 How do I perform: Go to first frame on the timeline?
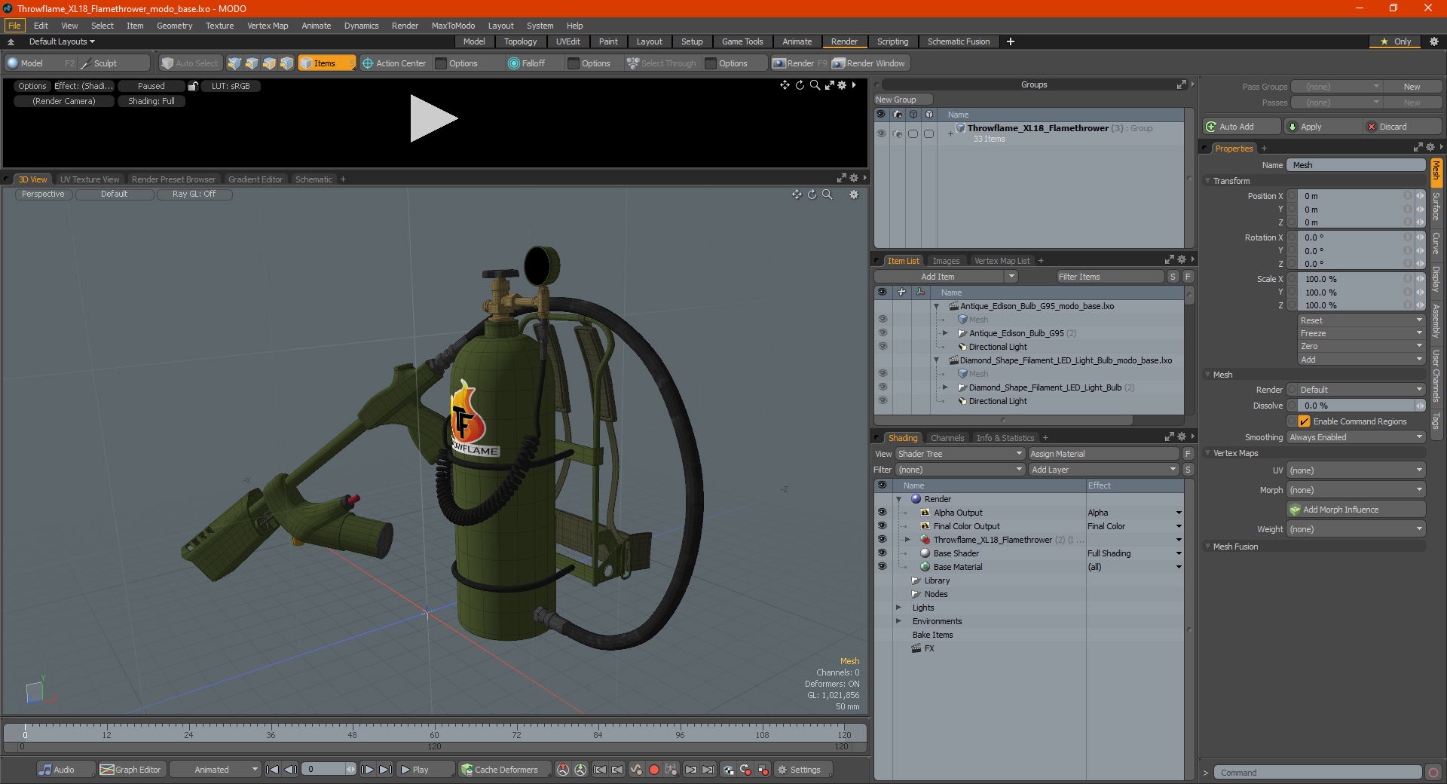tap(273, 770)
